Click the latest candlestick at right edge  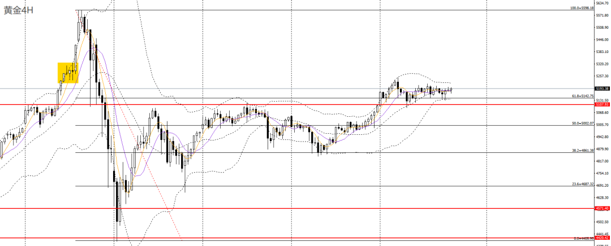450,89
